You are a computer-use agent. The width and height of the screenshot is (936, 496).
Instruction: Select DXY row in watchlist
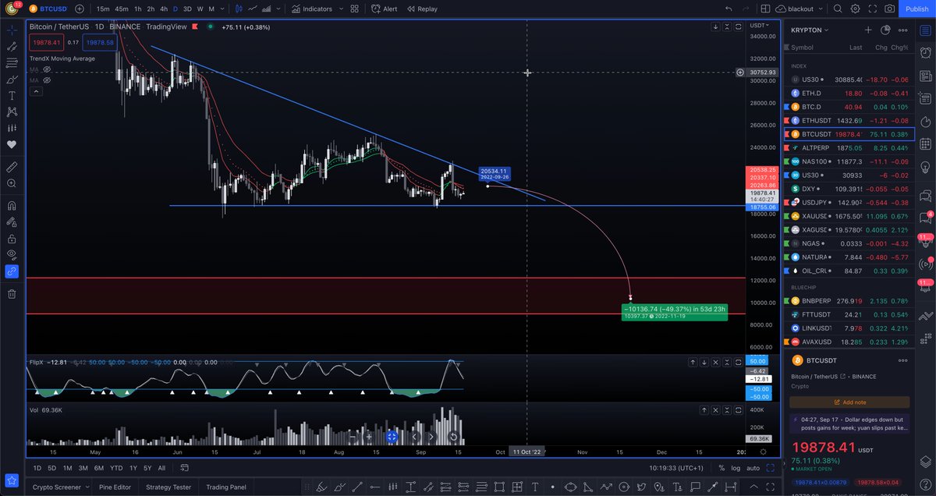coord(849,189)
